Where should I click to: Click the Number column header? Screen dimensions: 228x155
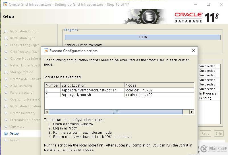click(x=52, y=85)
